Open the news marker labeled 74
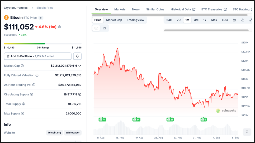The width and height of the screenshot is (255, 143). pyautogui.click(x=102, y=119)
